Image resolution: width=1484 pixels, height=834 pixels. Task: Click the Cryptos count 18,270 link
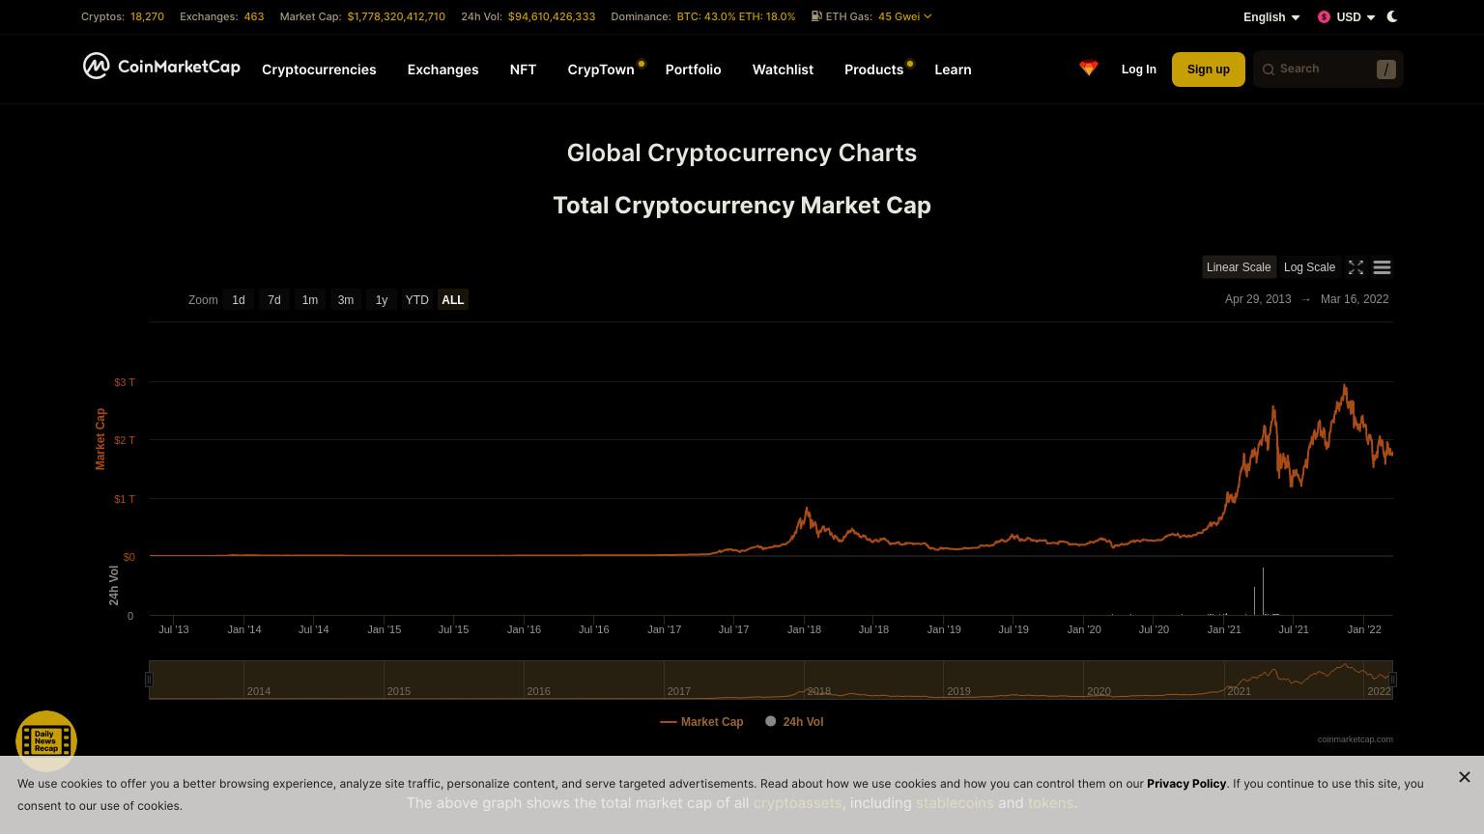coord(147,16)
